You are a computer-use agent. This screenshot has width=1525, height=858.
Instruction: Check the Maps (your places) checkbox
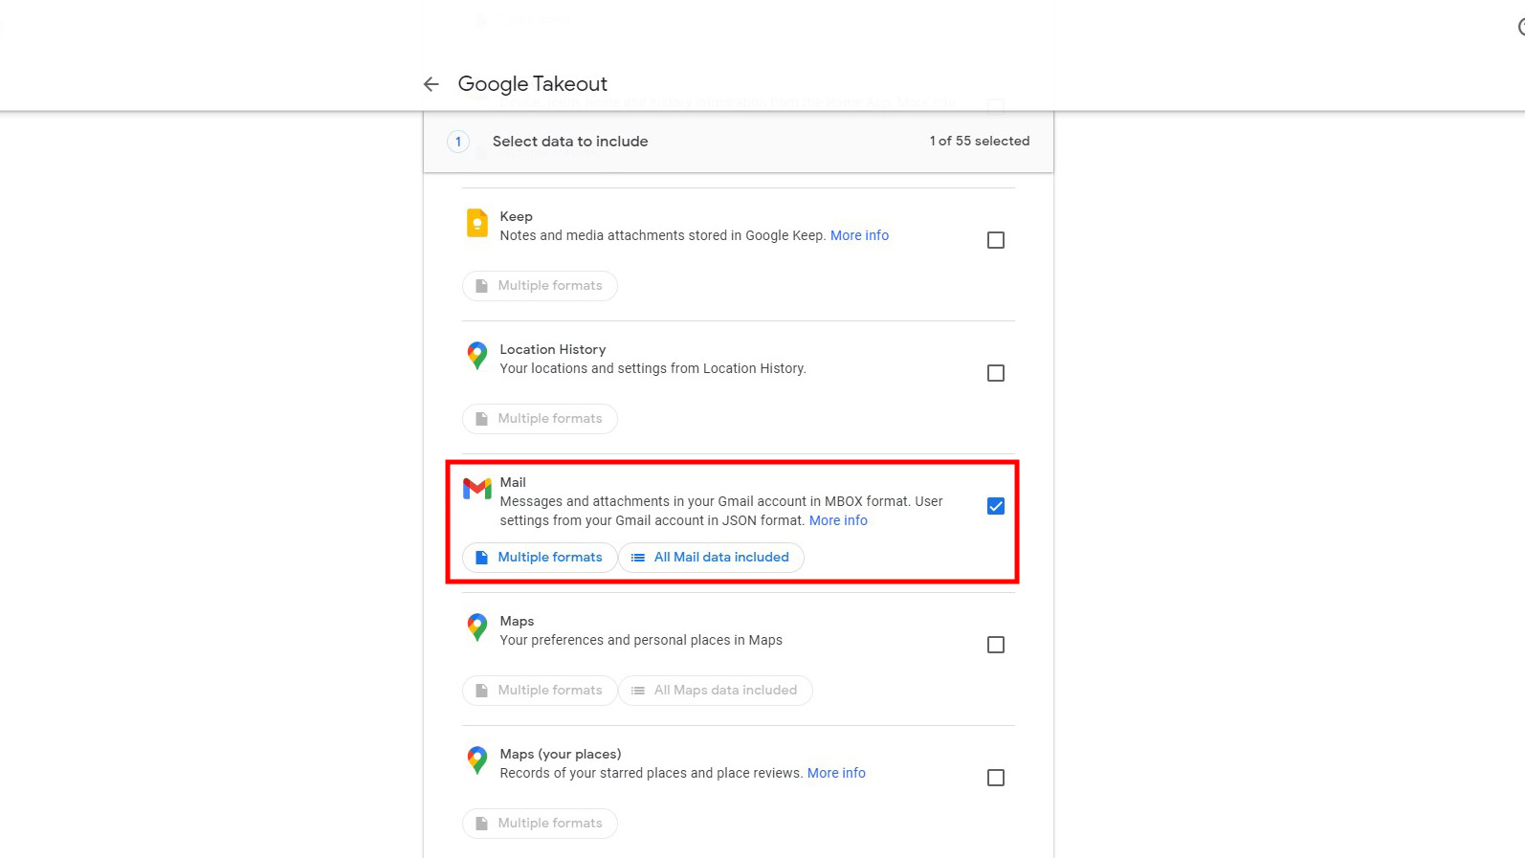click(x=996, y=778)
